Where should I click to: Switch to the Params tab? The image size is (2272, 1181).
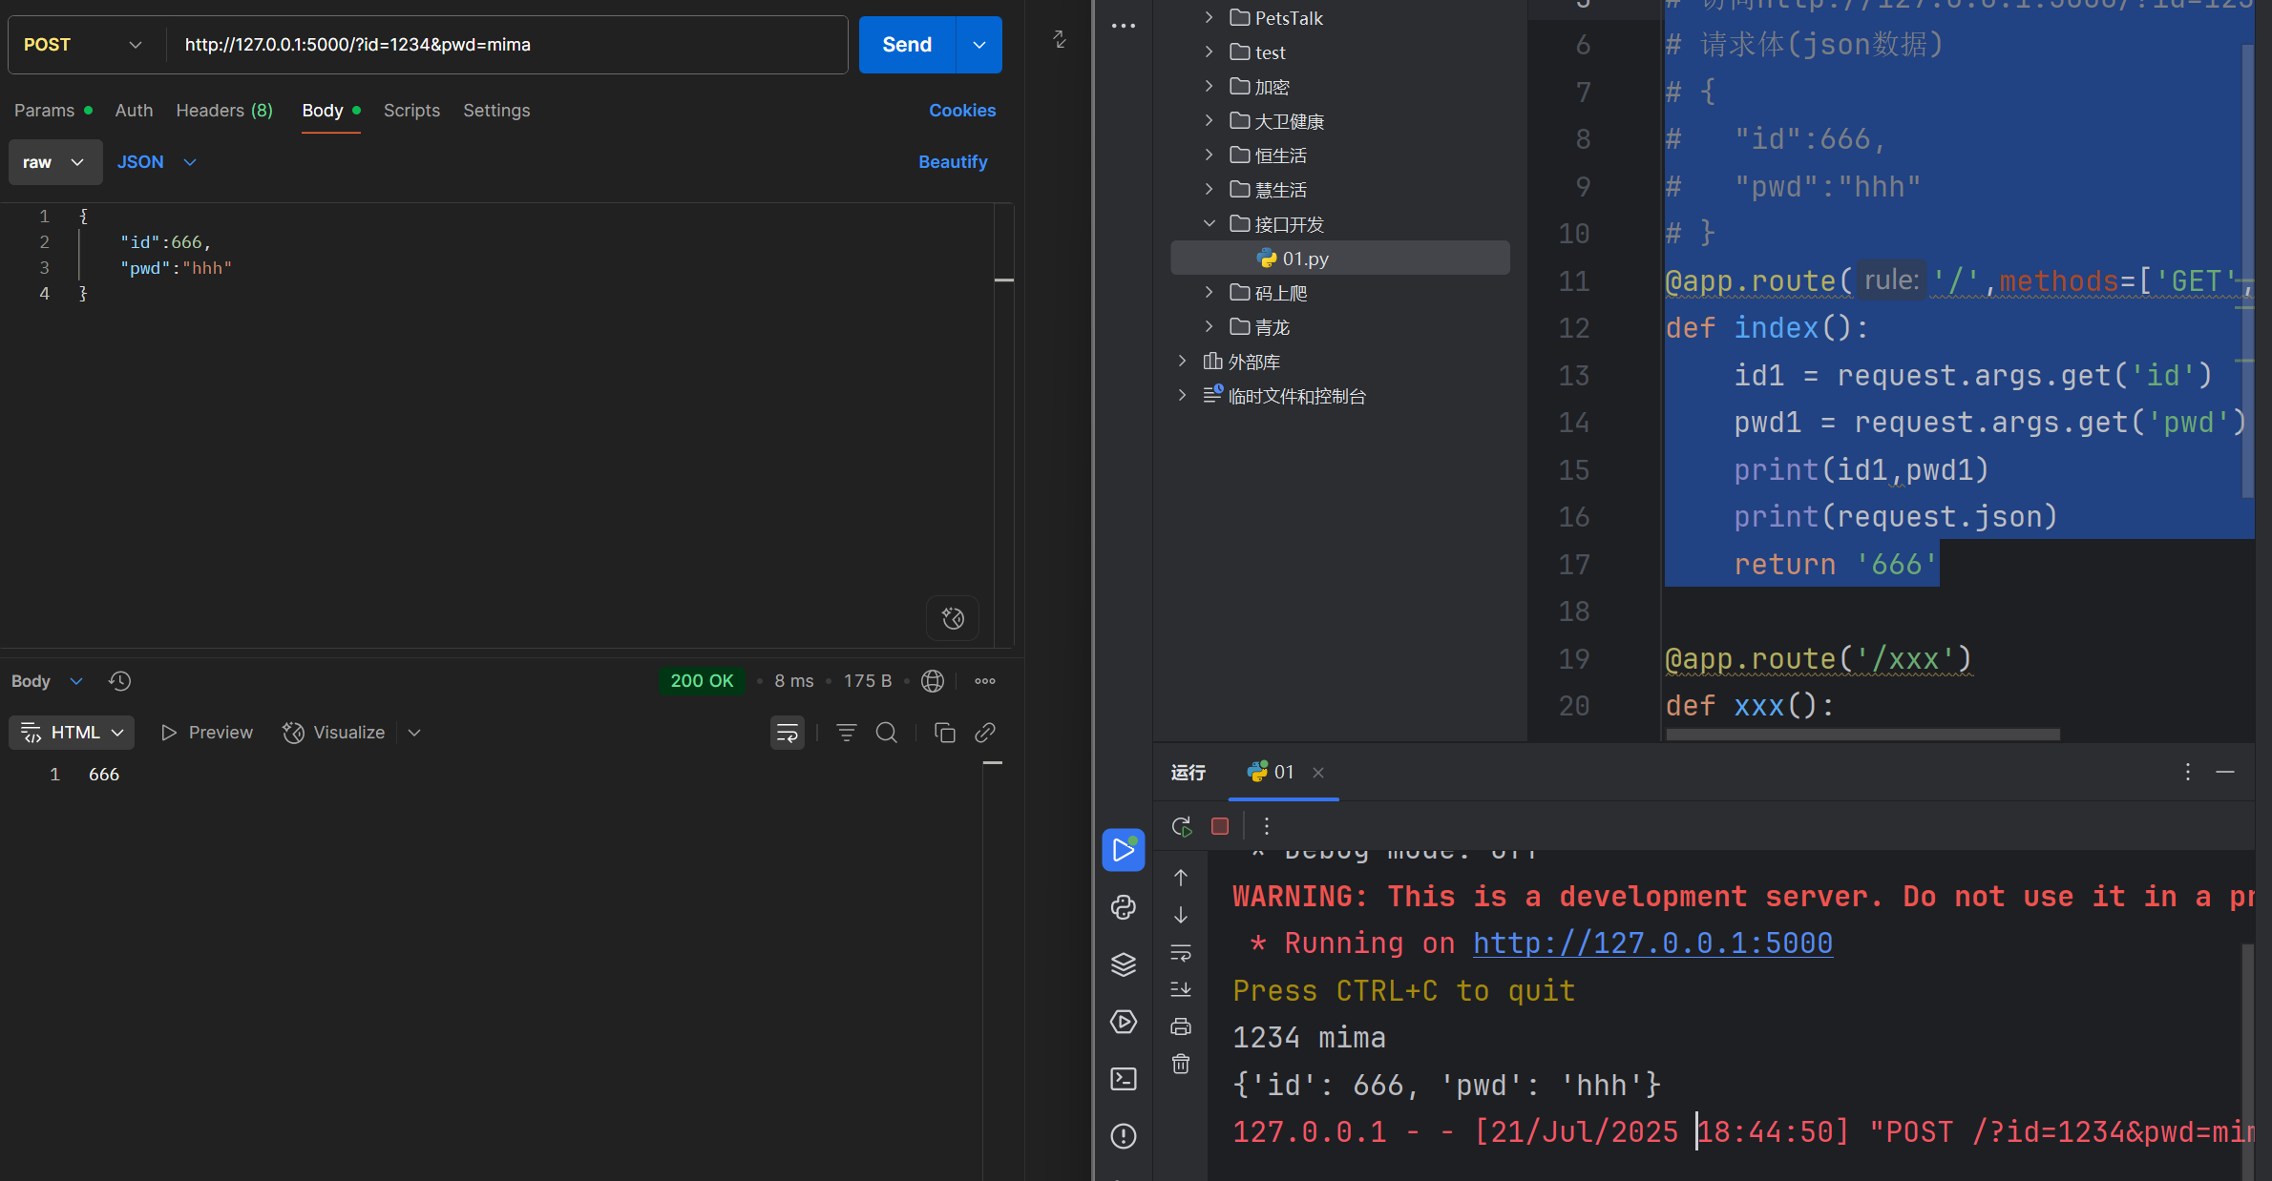click(53, 111)
